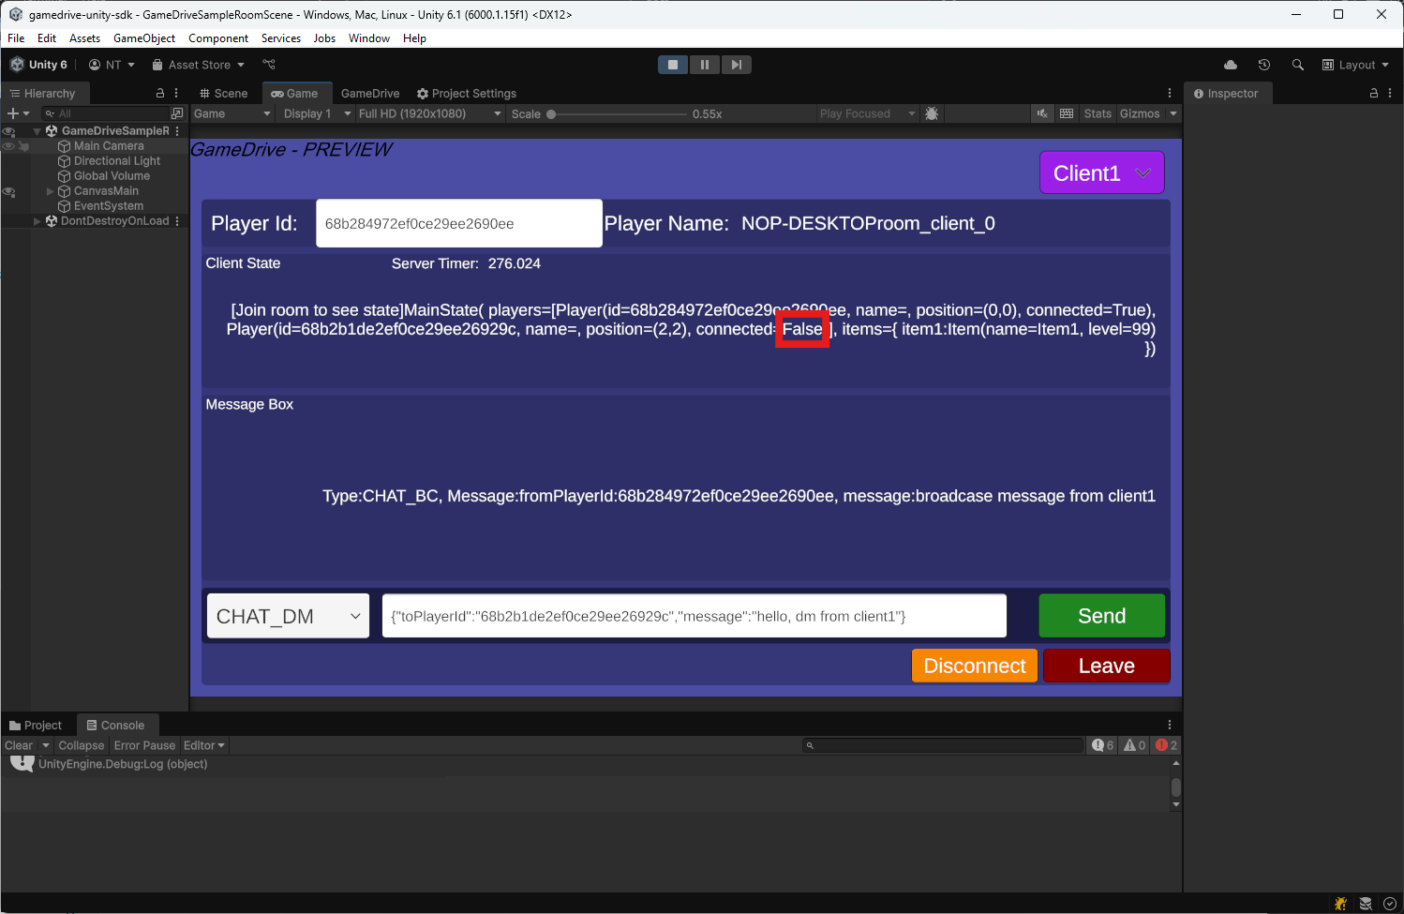Click the Send button
The width and height of the screenshot is (1404, 914).
tap(1101, 615)
